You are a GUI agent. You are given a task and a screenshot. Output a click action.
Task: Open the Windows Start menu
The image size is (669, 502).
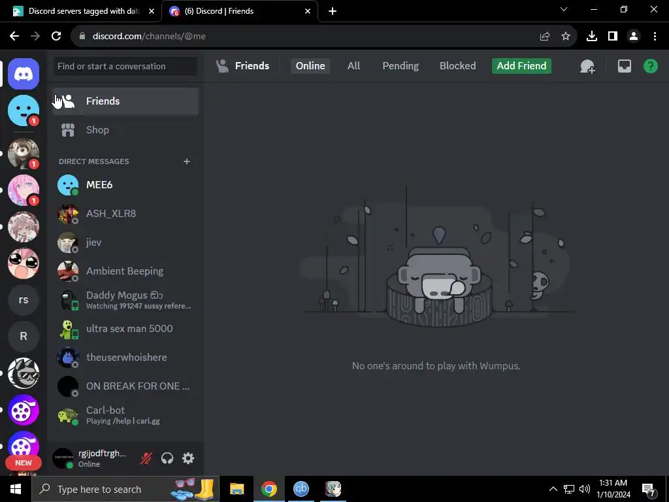point(16,489)
